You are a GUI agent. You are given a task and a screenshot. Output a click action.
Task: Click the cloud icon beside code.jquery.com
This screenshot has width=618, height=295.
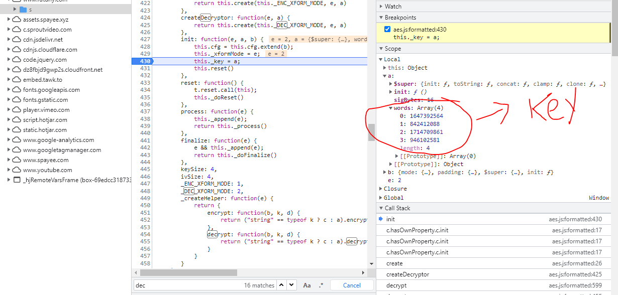pos(17,60)
